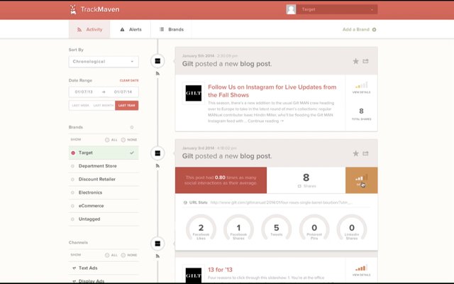This screenshot has width=454, height=284.
Task: Select None radio in Brands section
Action: pos(123,140)
